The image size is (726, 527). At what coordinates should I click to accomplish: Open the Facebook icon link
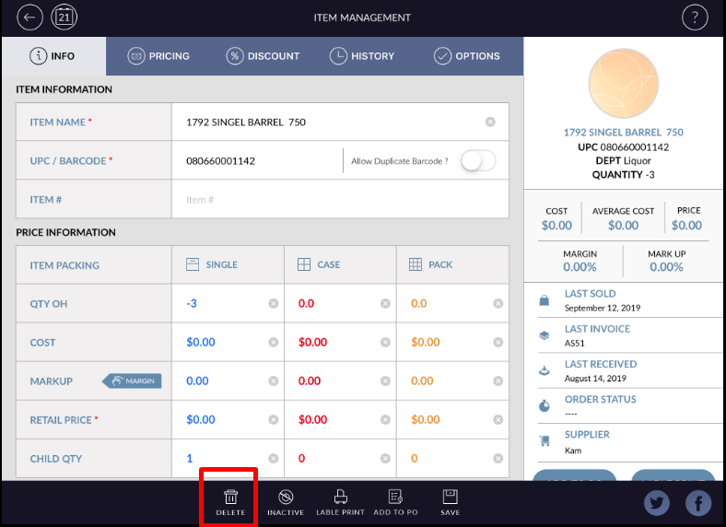(699, 503)
